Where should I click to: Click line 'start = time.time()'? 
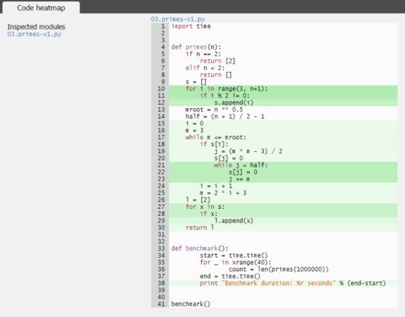pyautogui.click(x=234, y=256)
